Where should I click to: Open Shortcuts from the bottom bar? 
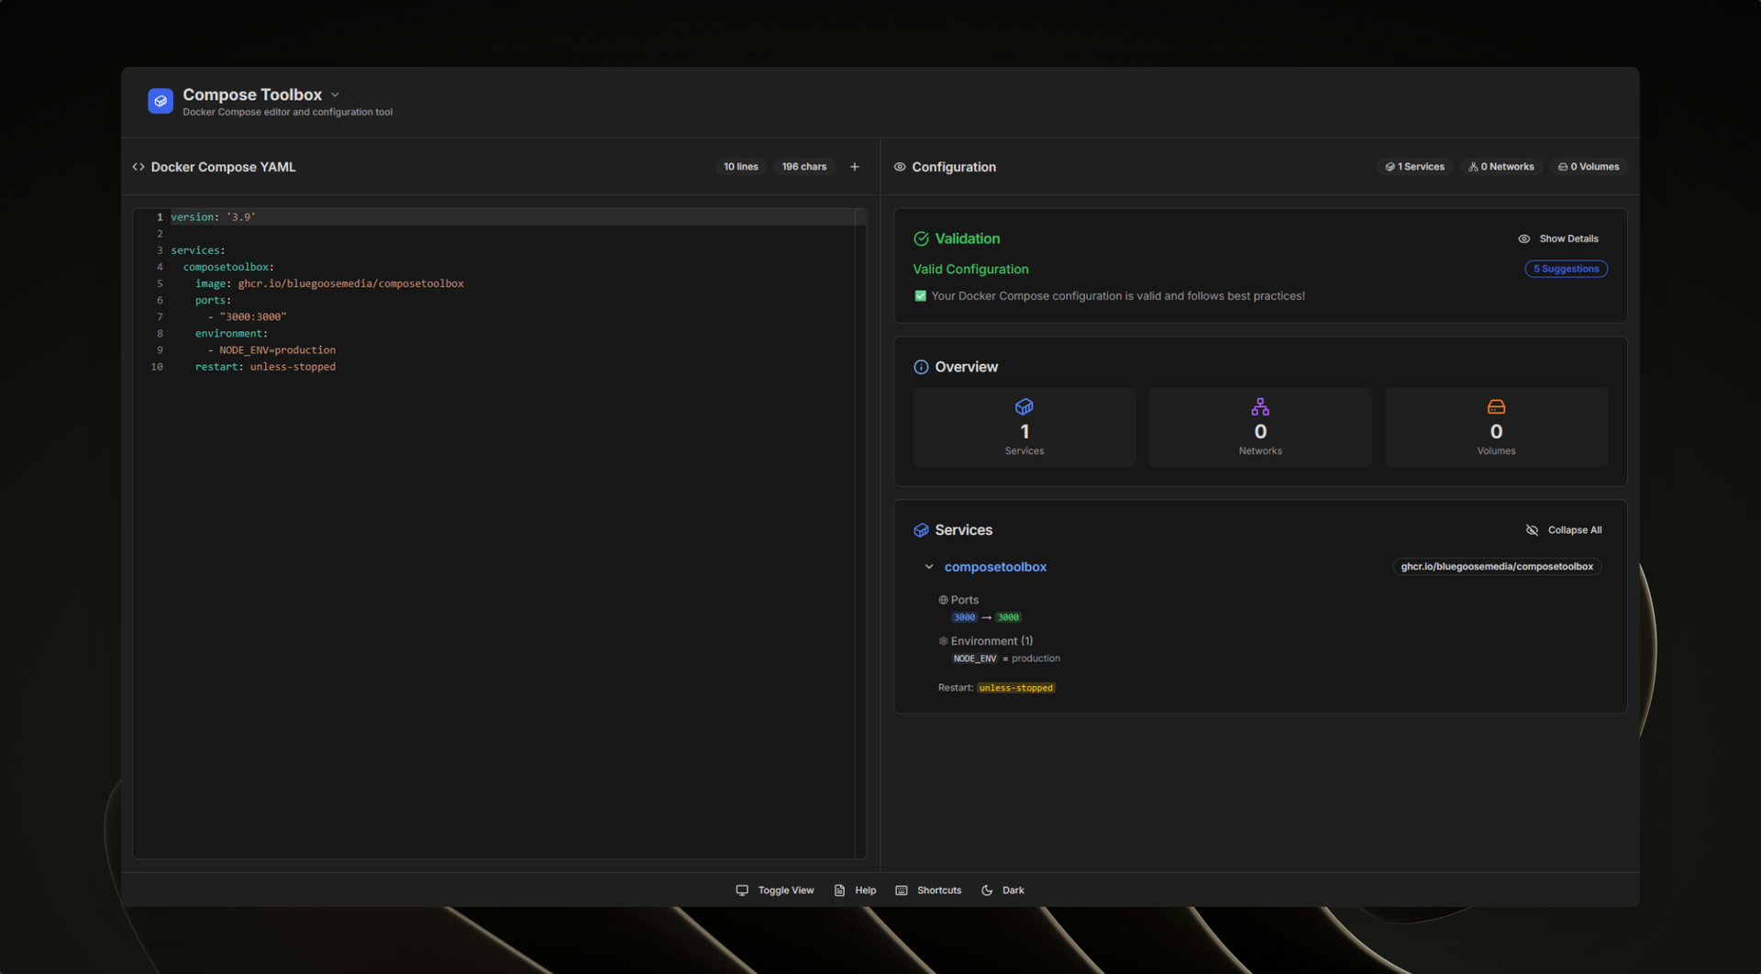pos(928,891)
